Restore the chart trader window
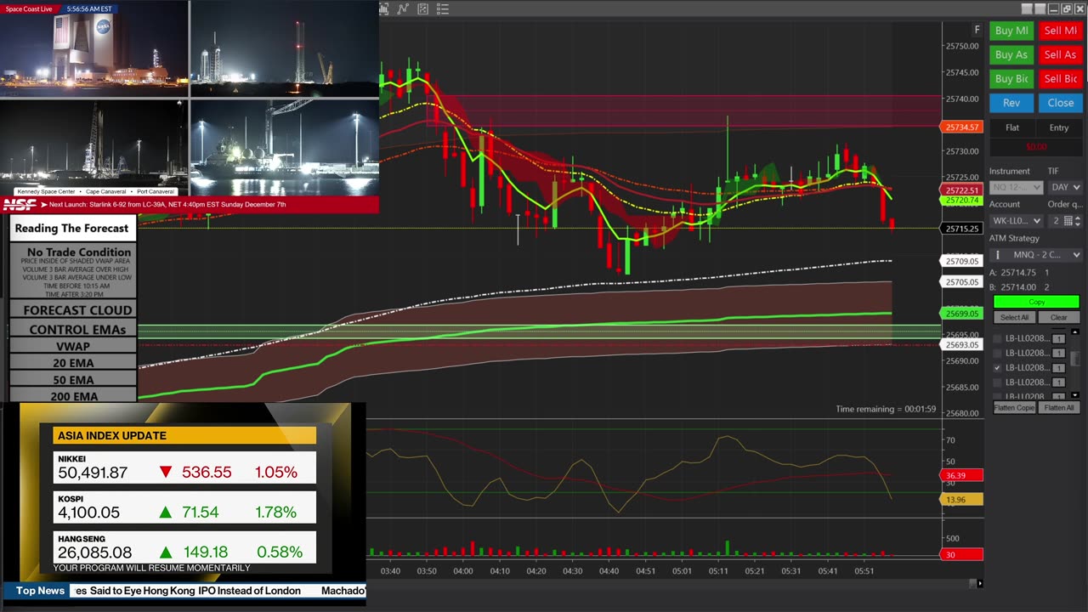 pos(1067,8)
